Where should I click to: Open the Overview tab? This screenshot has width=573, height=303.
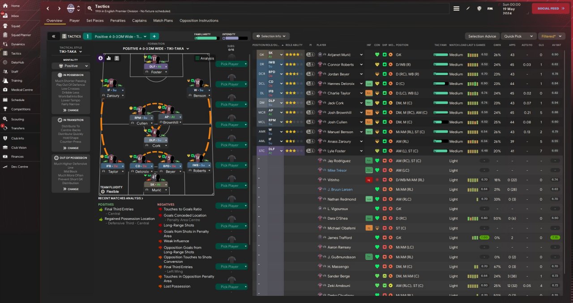click(54, 21)
